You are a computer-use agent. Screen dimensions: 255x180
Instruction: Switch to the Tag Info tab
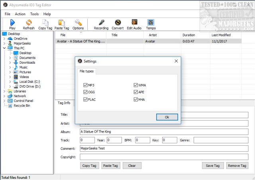click(x=64, y=103)
